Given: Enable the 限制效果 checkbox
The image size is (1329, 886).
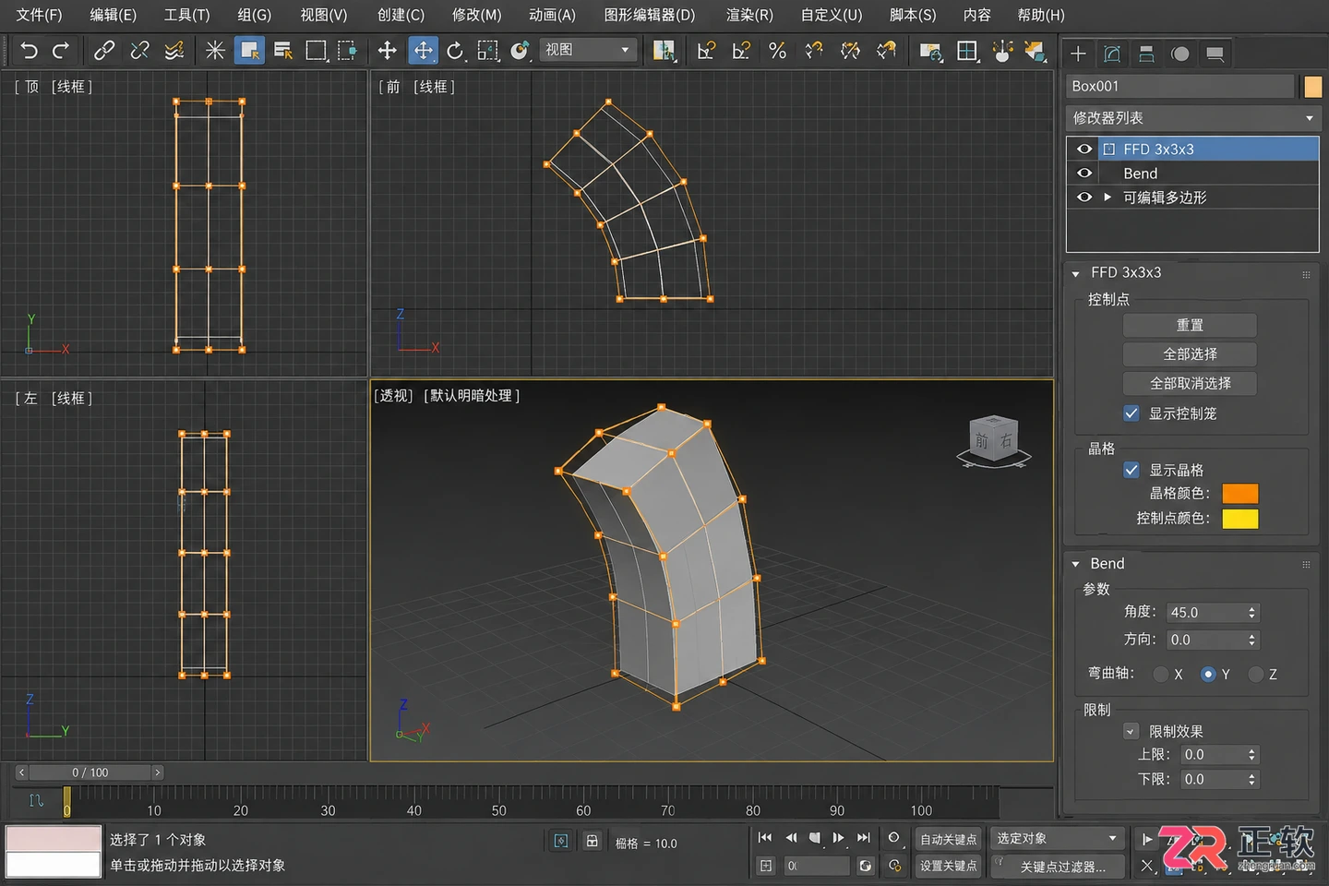Looking at the screenshot, I should (1131, 732).
